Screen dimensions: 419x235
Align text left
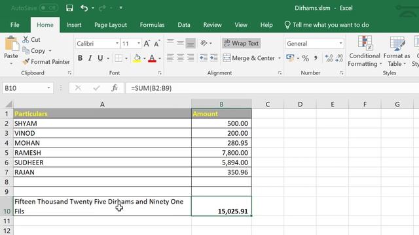pos(170,58)
